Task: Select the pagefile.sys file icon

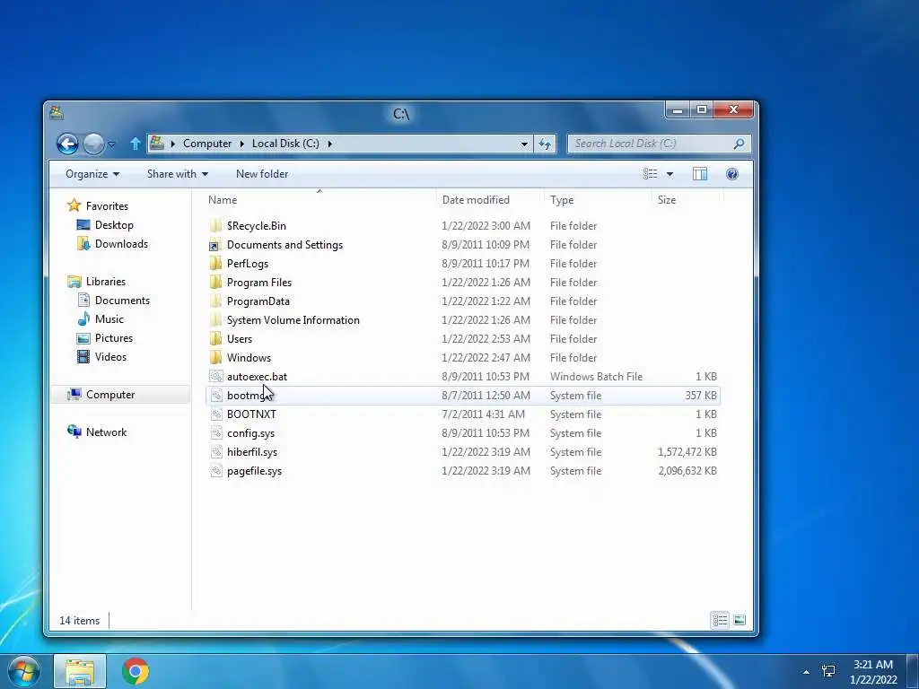Action: tap(215, 470)
